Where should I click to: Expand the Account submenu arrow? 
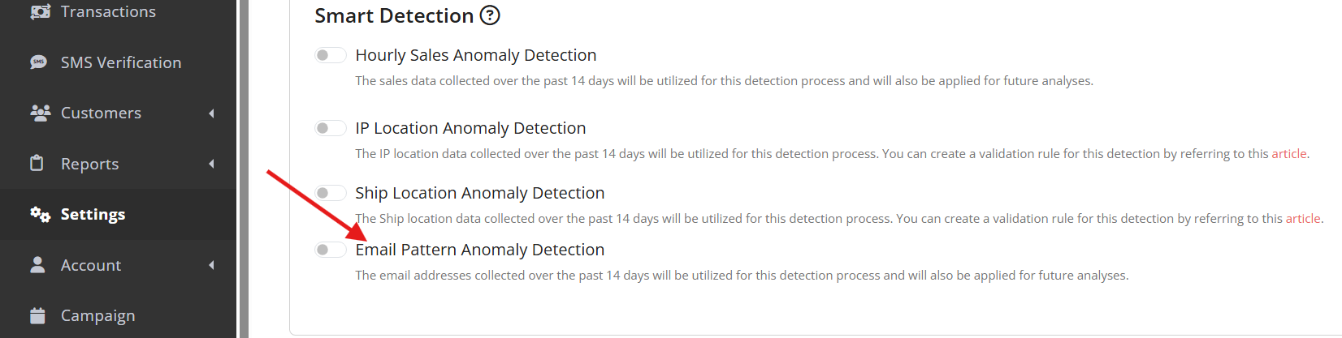click(211, 265)
